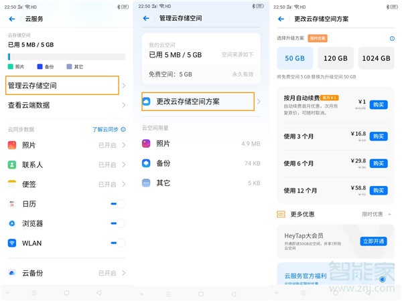This screenshot has height=301, width=402.
Task: Toggle 浏览器 sync switch
Action: point(118,223)
